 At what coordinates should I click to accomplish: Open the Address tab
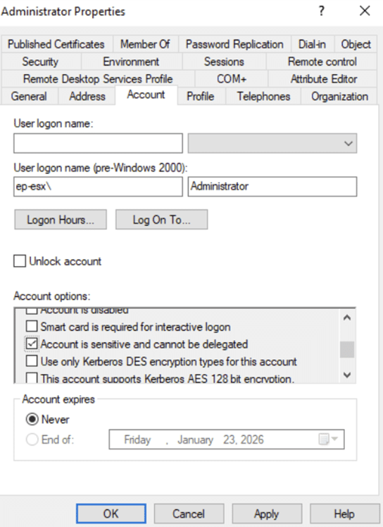tap(87, 97)
